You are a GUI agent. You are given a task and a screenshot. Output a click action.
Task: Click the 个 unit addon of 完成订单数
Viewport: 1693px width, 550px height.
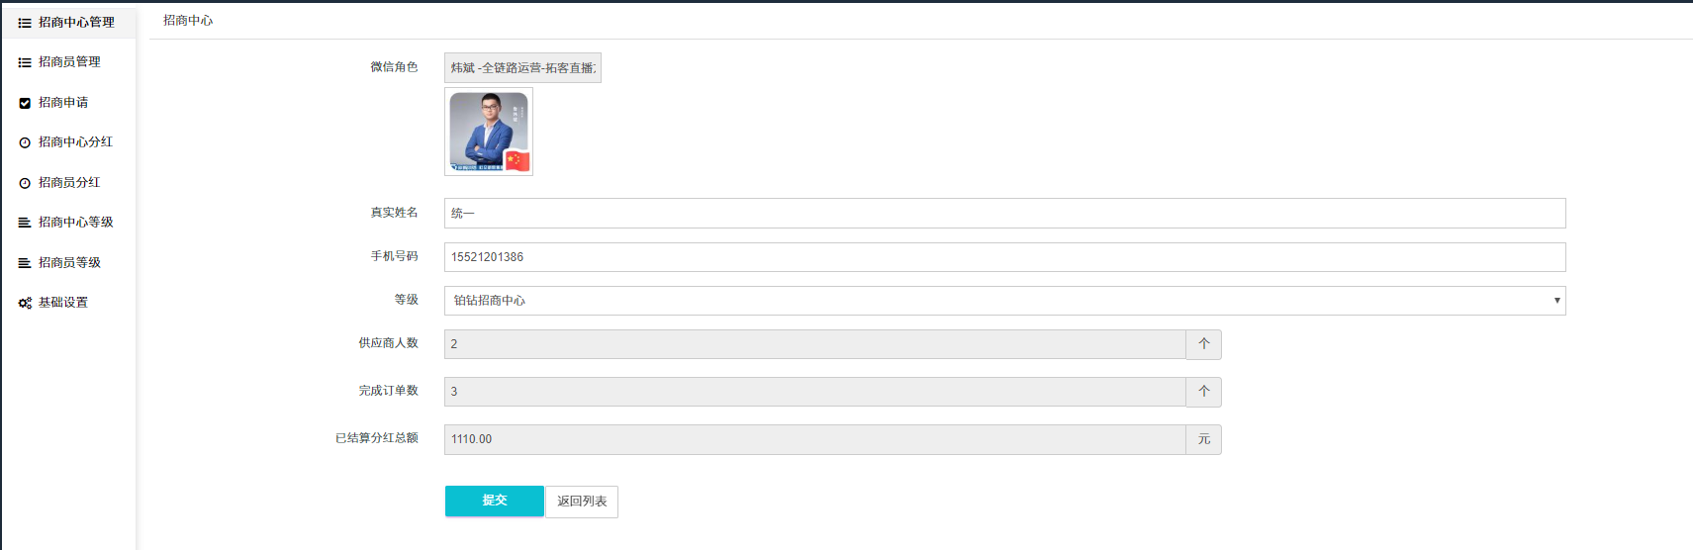[x=1203, y=392]
